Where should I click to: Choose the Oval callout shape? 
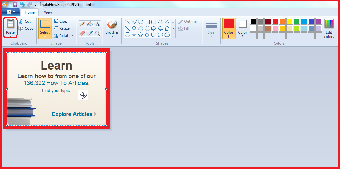pyautogui.click(x=160, y=35)
